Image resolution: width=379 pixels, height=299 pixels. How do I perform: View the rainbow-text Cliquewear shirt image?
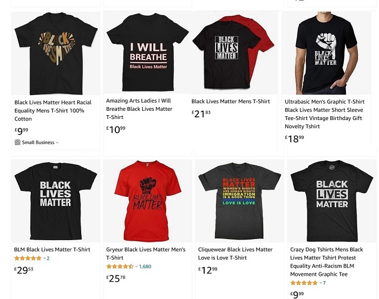[x=239, y=200]
